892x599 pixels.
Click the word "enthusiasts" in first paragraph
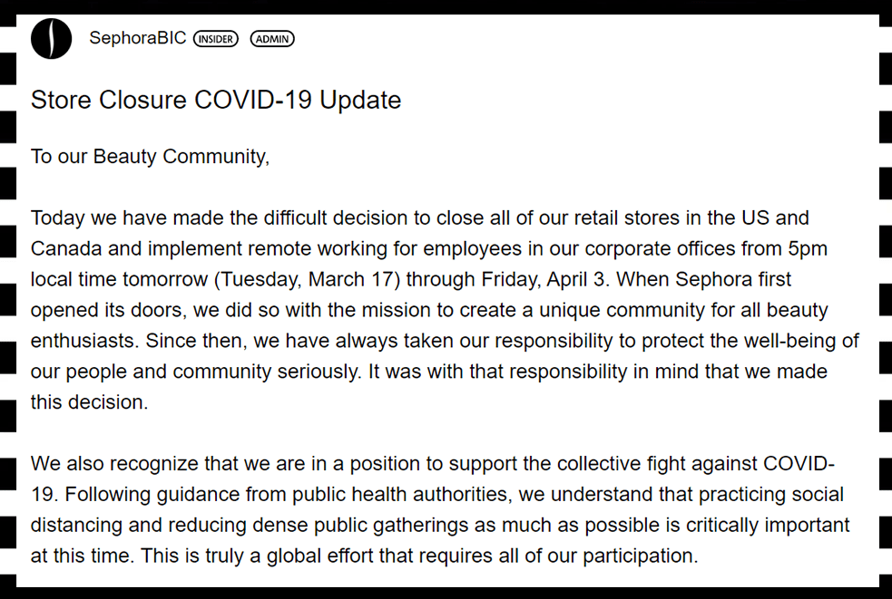(85, 341)
